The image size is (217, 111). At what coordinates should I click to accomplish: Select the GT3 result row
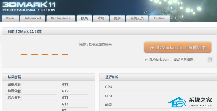pos(75,98)
